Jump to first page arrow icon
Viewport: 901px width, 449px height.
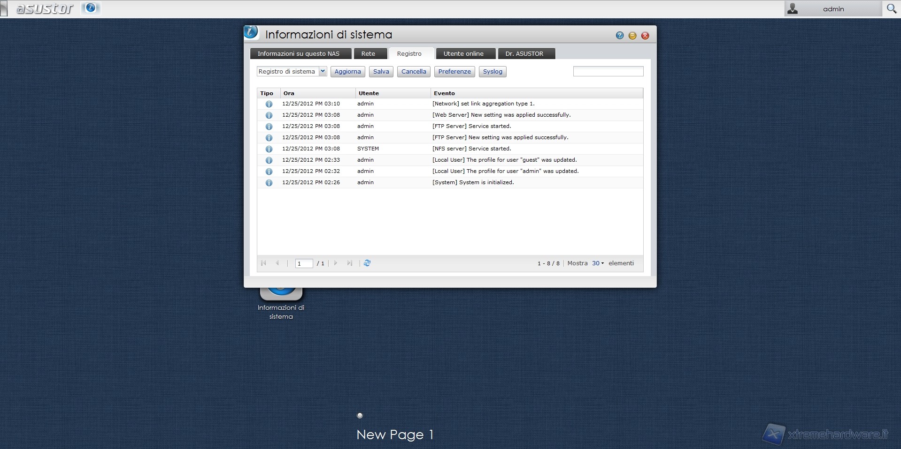pos(263,263)
